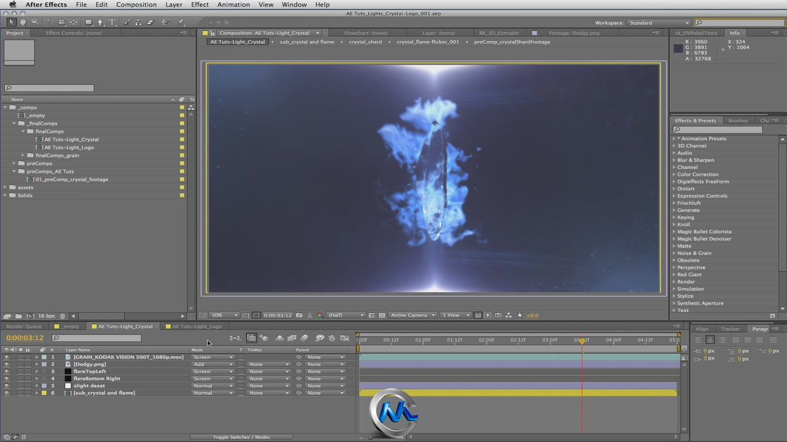Select the Clone Stamp tool
This screenshot has width=787, height=442.
tap(138, 22)
